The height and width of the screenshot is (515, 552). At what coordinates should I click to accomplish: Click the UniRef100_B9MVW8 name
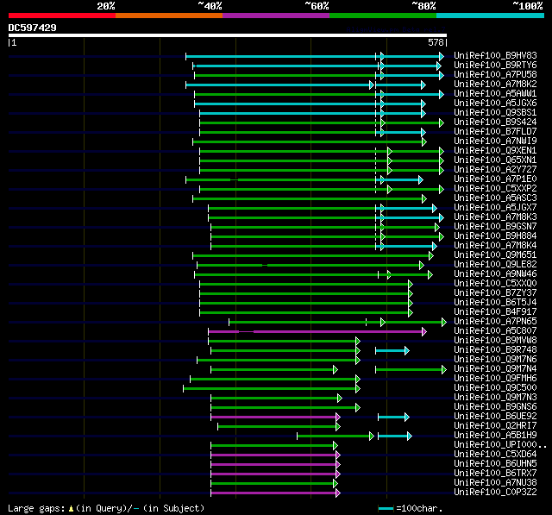coord(495,341)
